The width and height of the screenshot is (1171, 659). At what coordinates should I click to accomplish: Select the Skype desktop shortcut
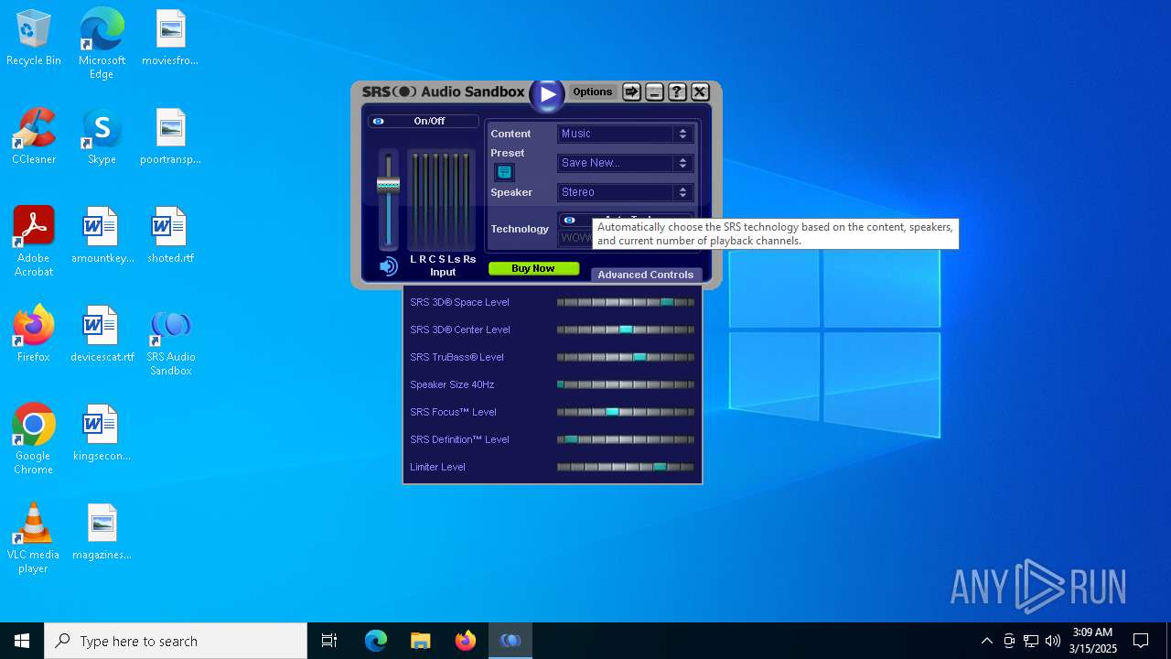[102, 137]
